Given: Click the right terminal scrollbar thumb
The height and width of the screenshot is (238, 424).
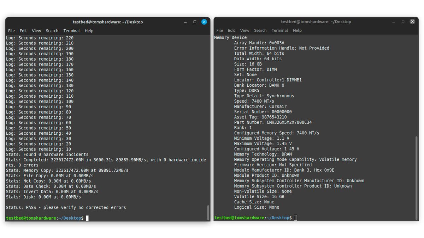Looking at the screenshot, I should (x=416, y=178).
